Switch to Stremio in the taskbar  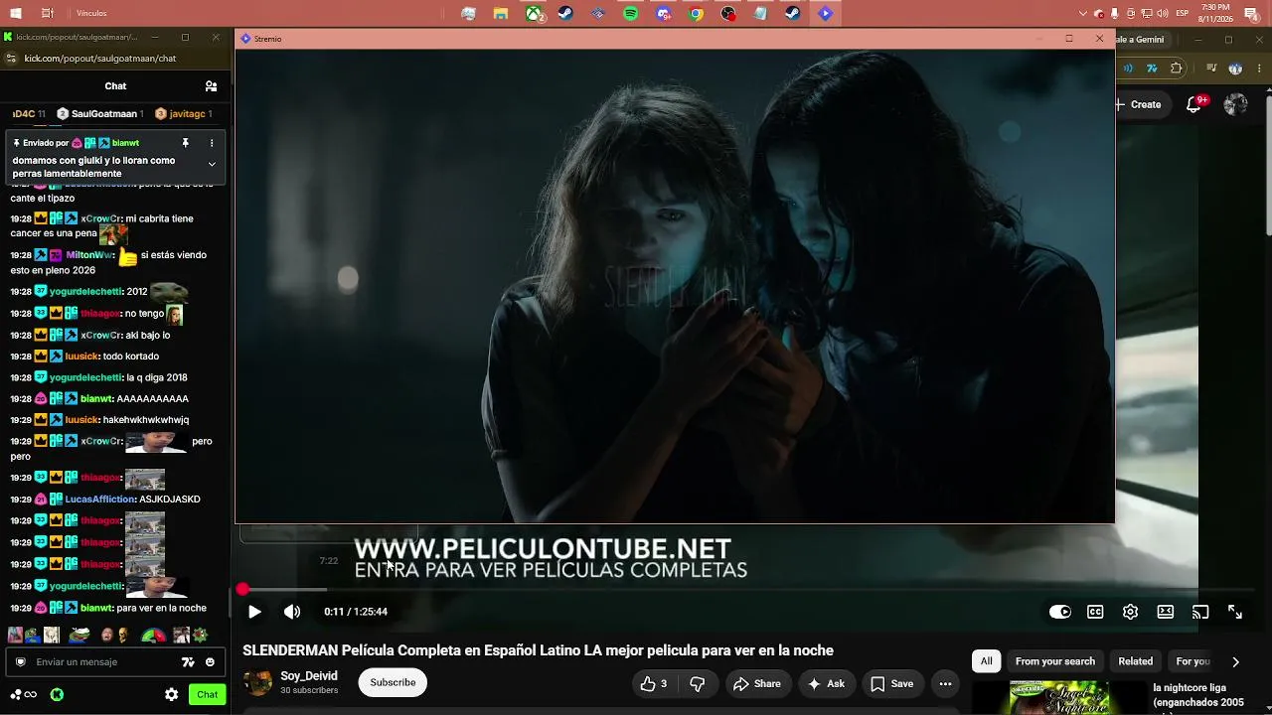[x=825, y=14]
